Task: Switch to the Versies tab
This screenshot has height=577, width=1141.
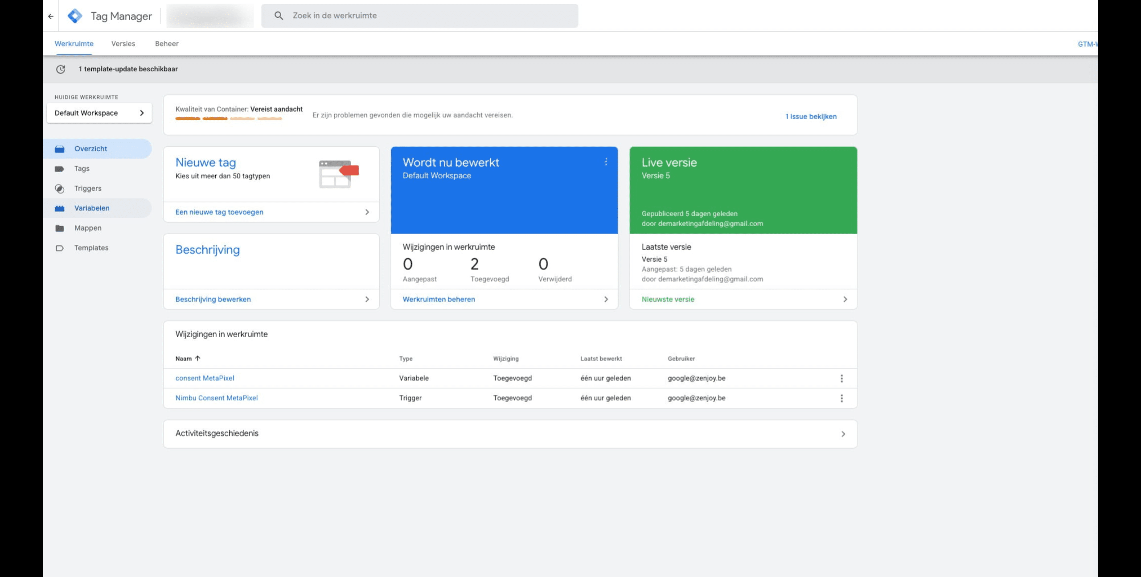Action: [x=123, y=43]
